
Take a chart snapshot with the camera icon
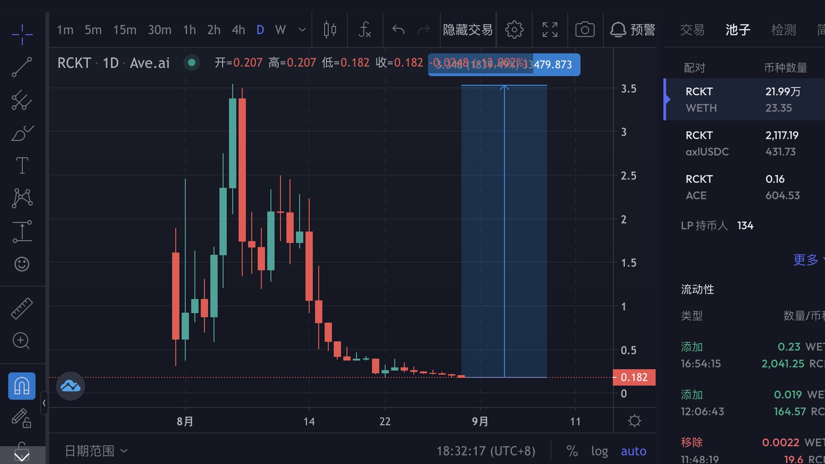tap(585, 30)
